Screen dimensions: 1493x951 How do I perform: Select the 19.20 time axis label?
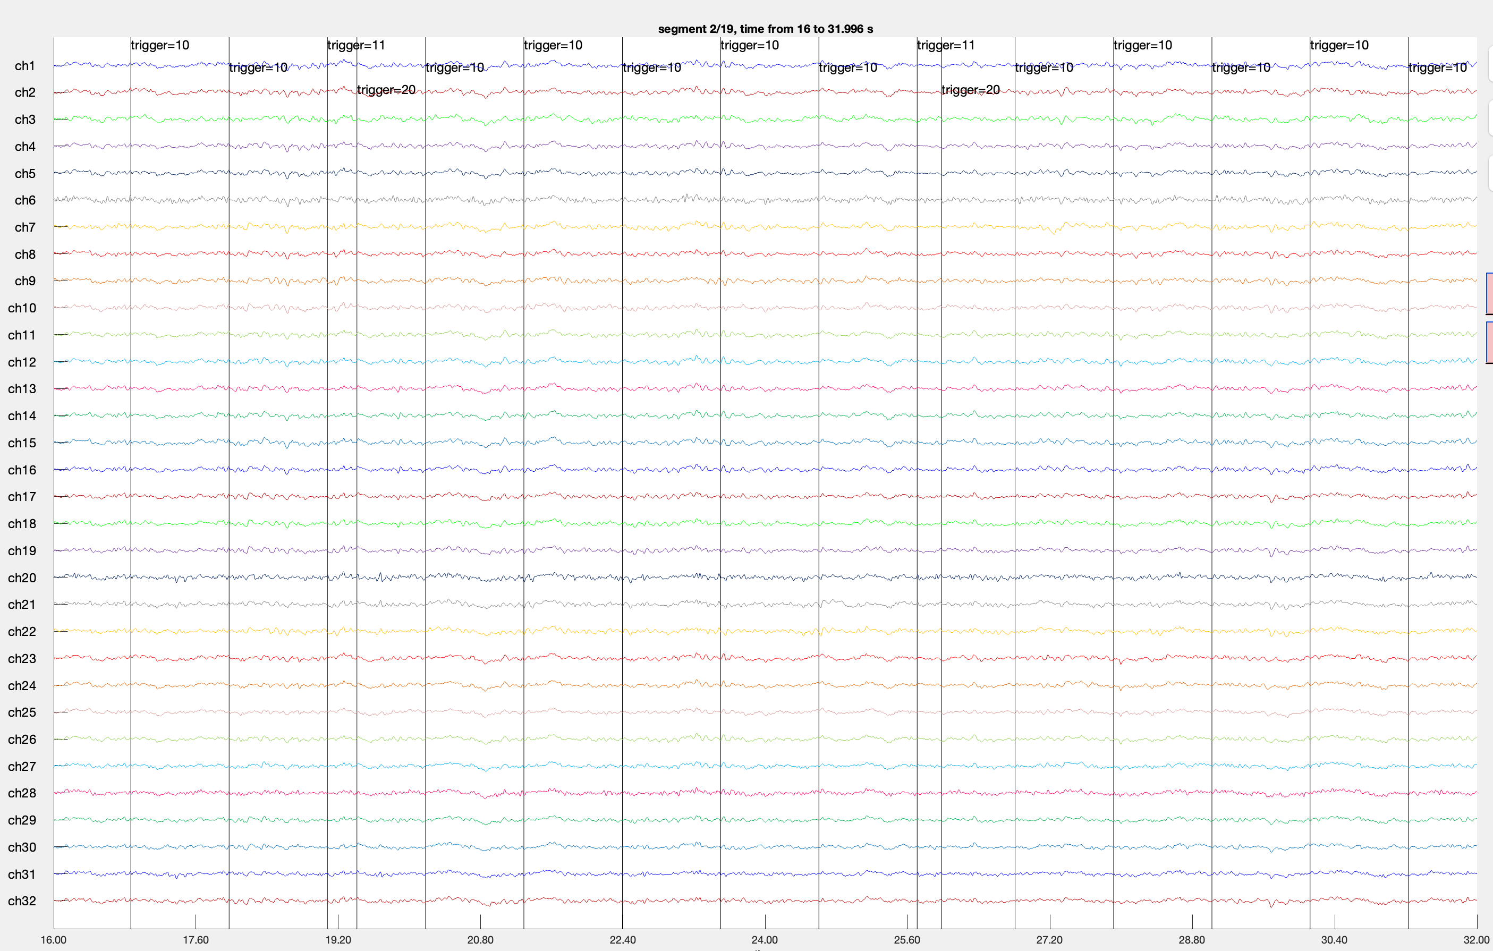tap(338, 940)
